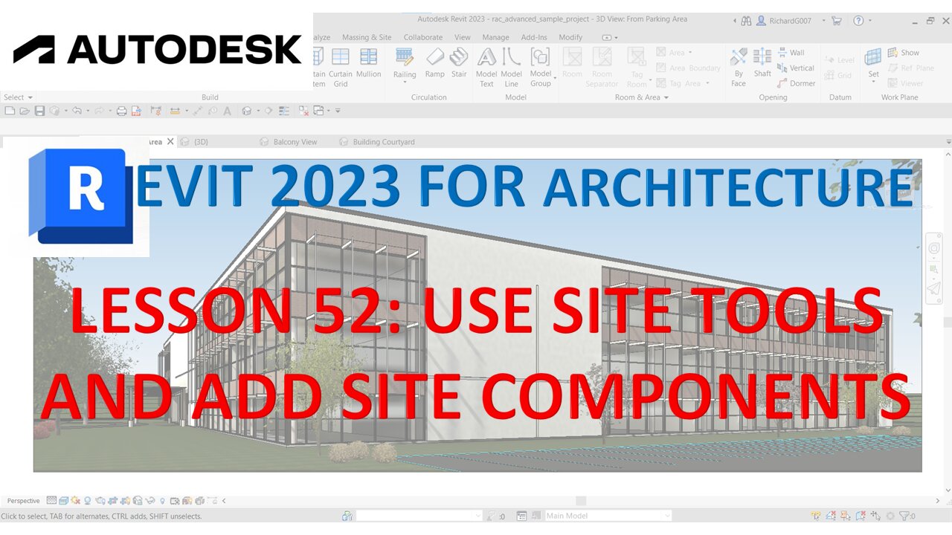Toggle Select Links in the status bar
952x535 pixels.
pyautogui.click(x=817, y=516)
